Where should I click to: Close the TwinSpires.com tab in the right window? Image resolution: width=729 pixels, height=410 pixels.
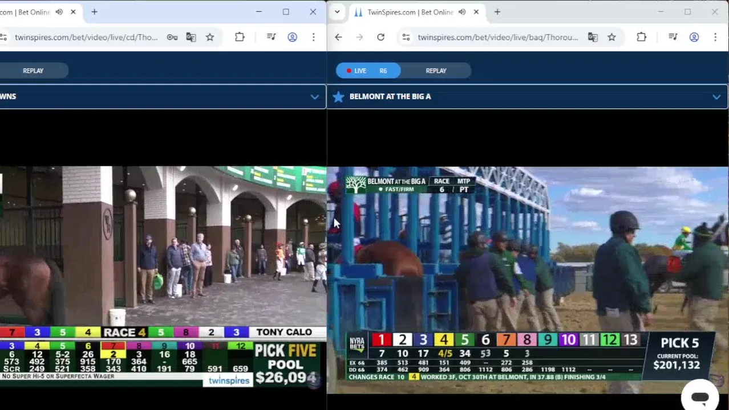coord(476,12)
